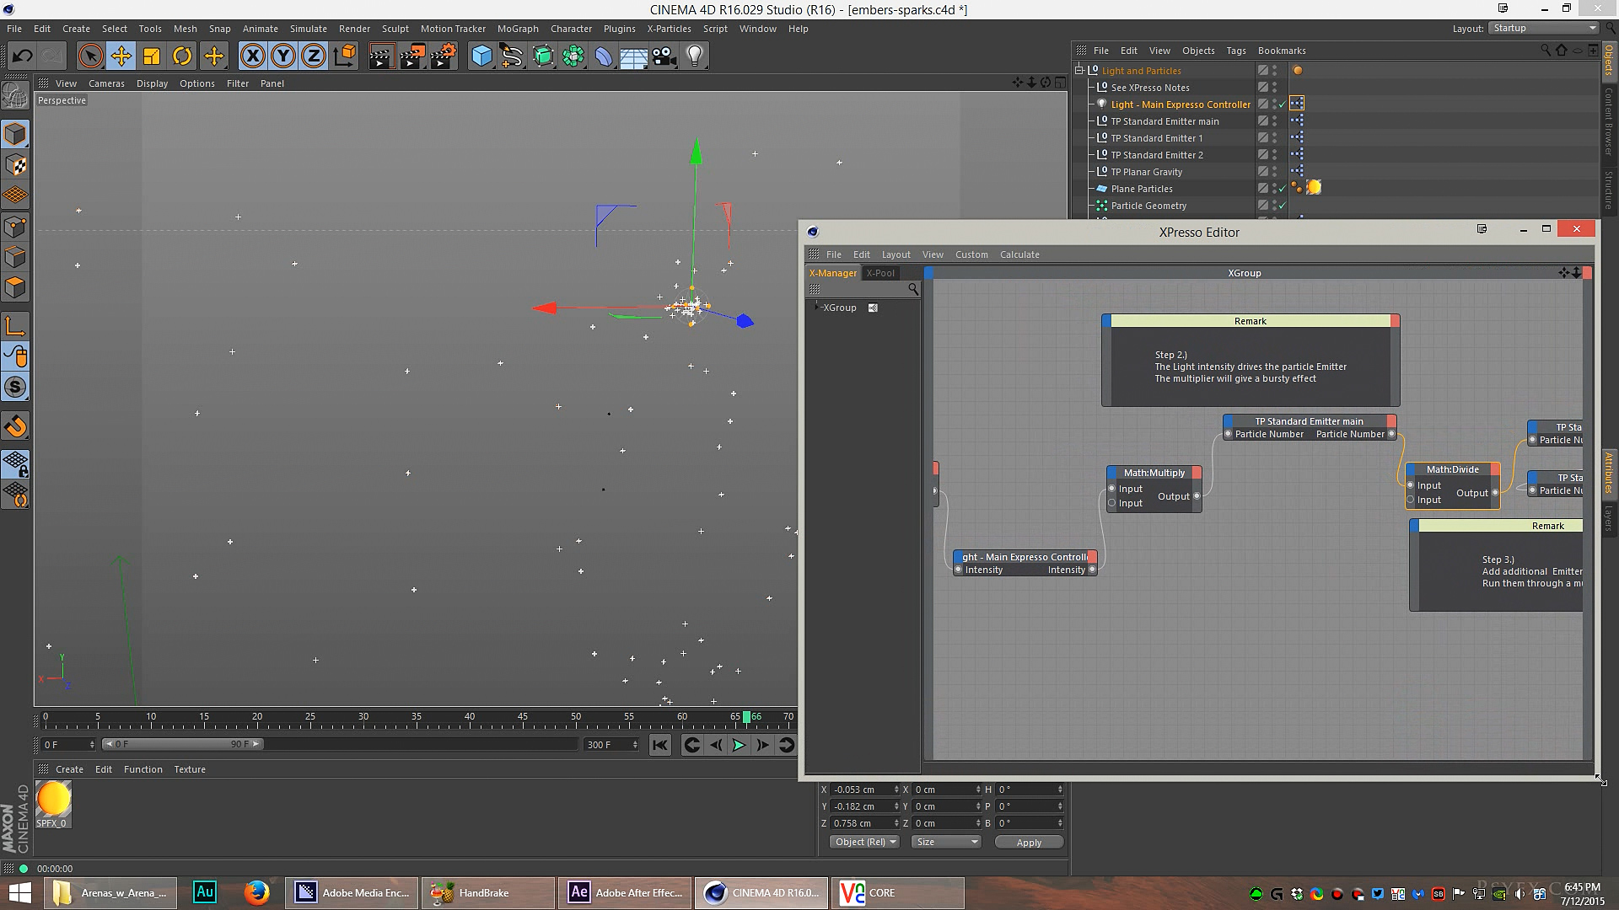Open the MoGraph menu
Viewport: 1619px width, 910px height.
518,29
